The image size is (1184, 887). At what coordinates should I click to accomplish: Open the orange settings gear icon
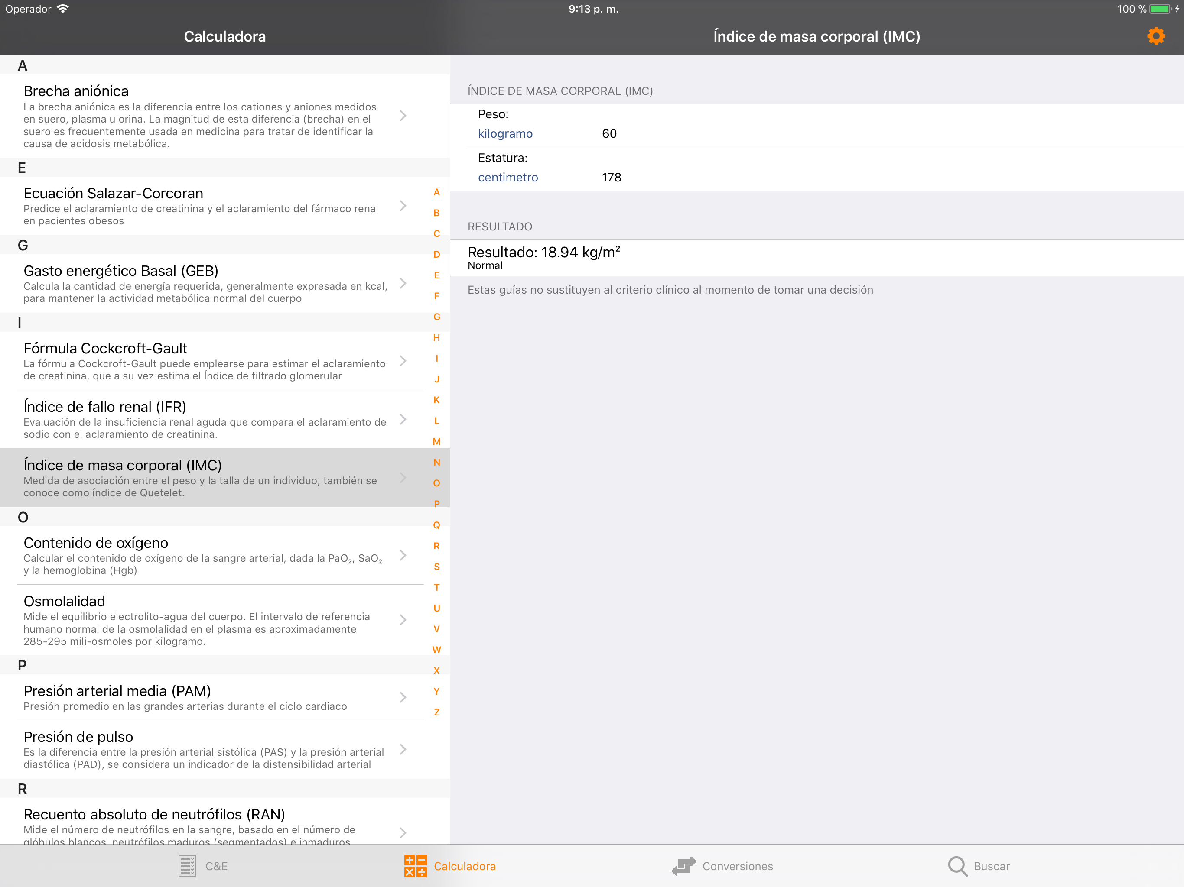(1156, 36)
